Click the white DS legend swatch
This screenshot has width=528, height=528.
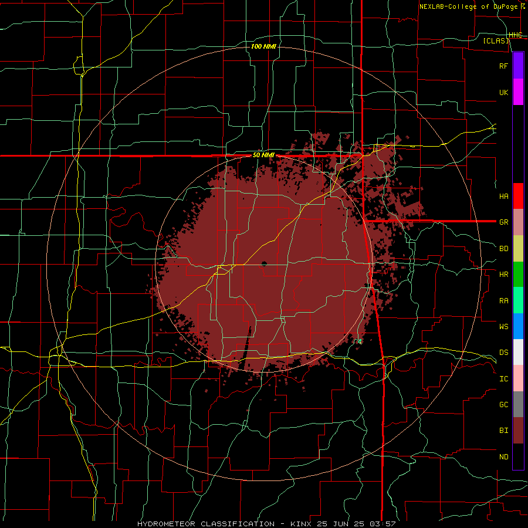coord(518,352)
